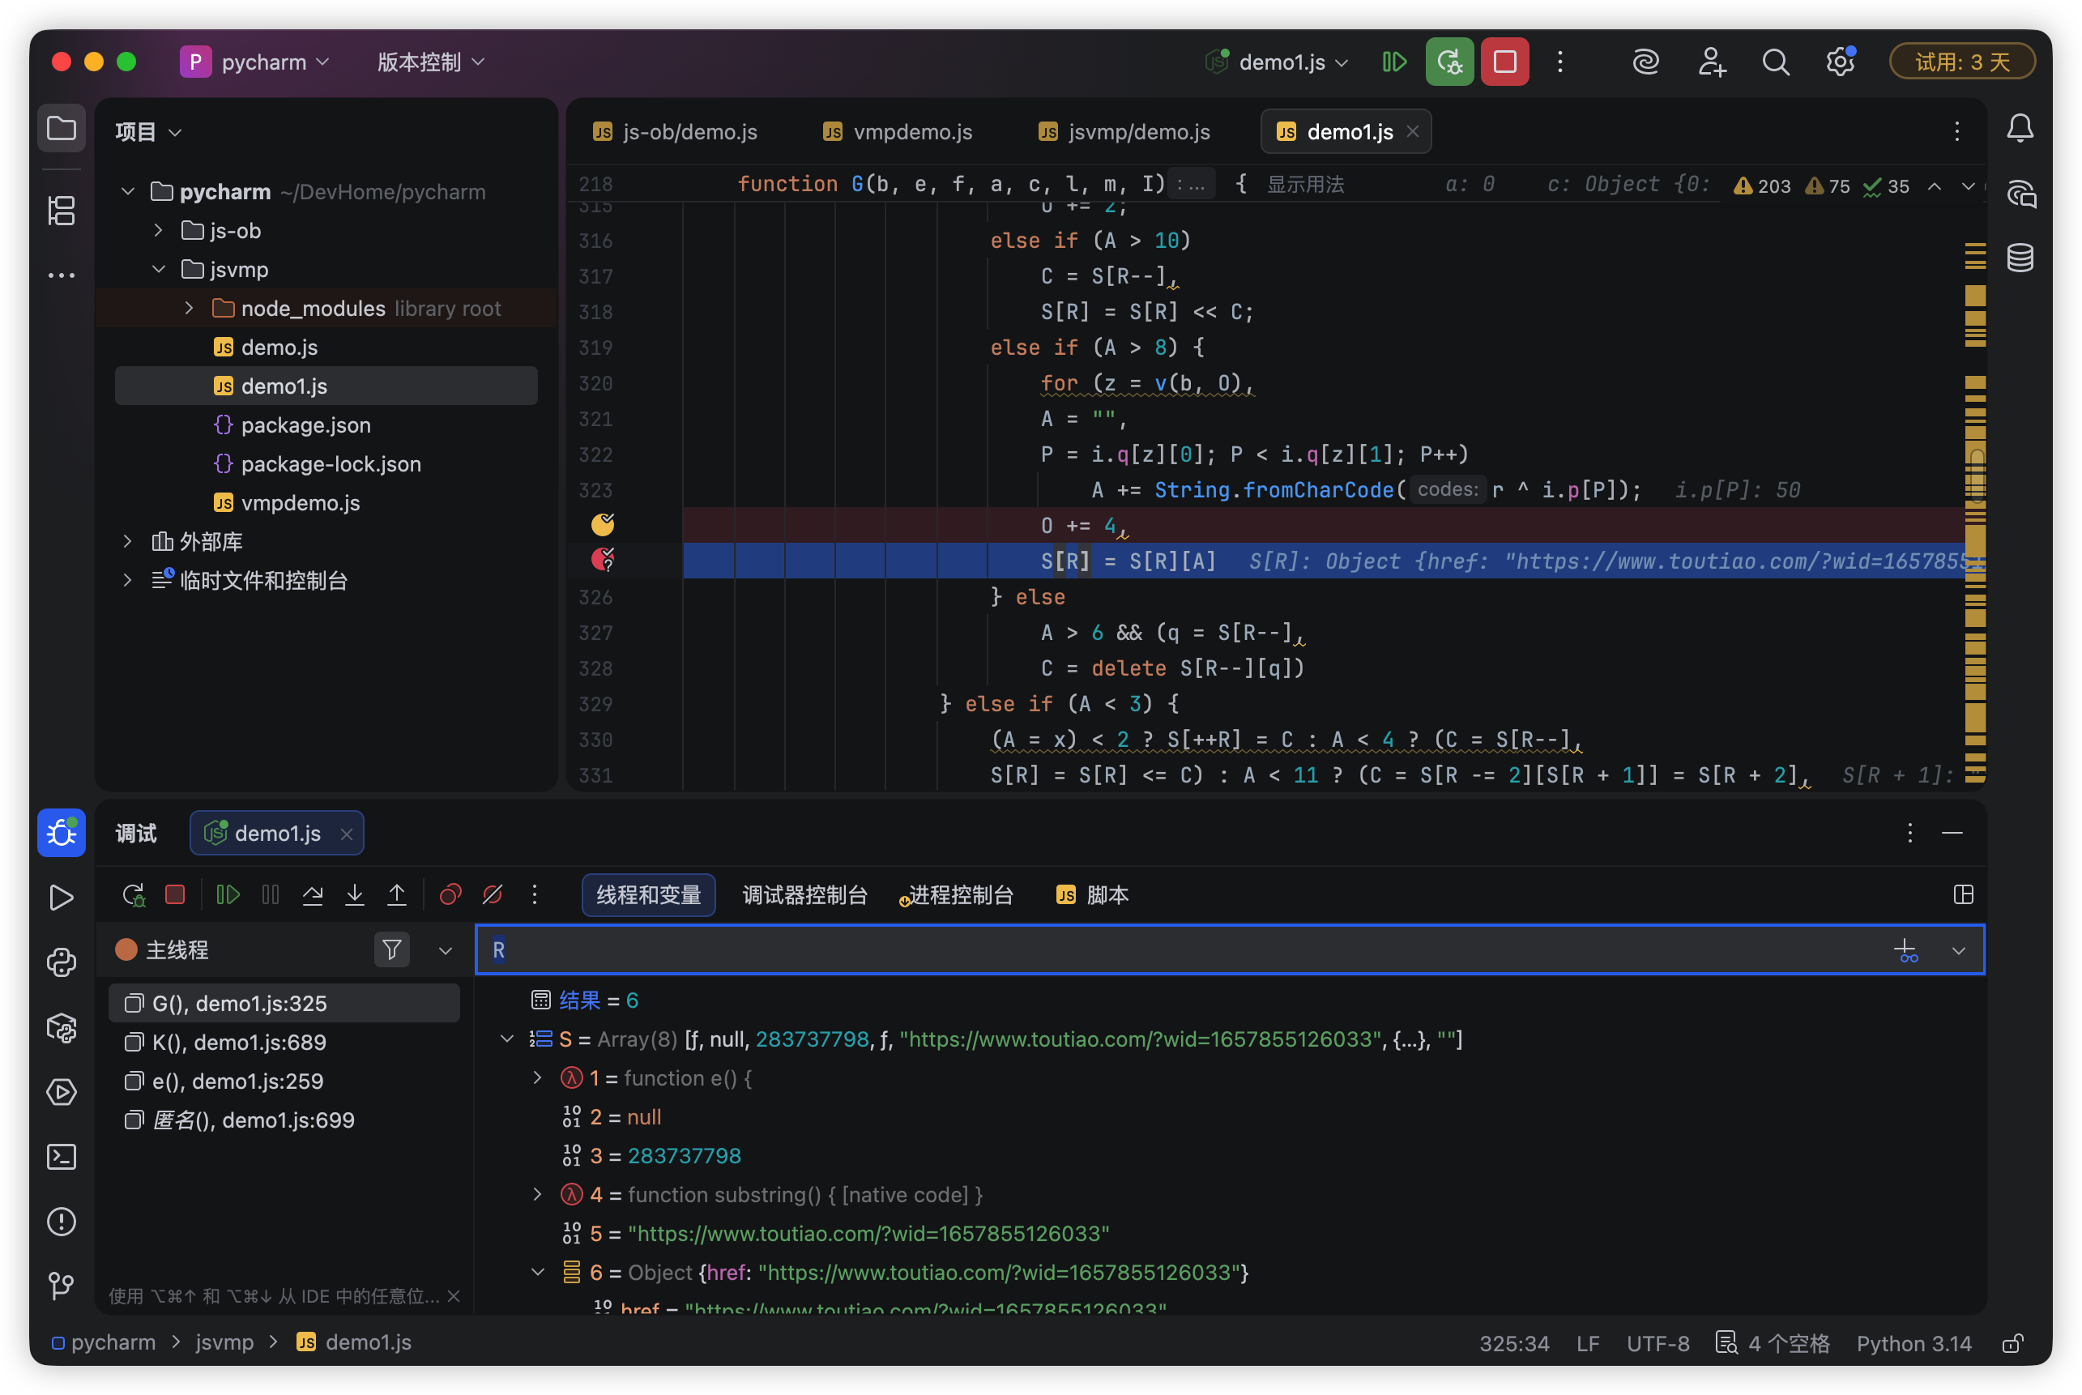Open Git tool window in left sidebar
2082x1395 pixels.
pos(62,1285)
